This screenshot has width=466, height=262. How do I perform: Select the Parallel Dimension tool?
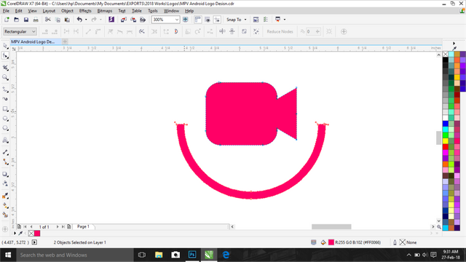tap(5, 152)
